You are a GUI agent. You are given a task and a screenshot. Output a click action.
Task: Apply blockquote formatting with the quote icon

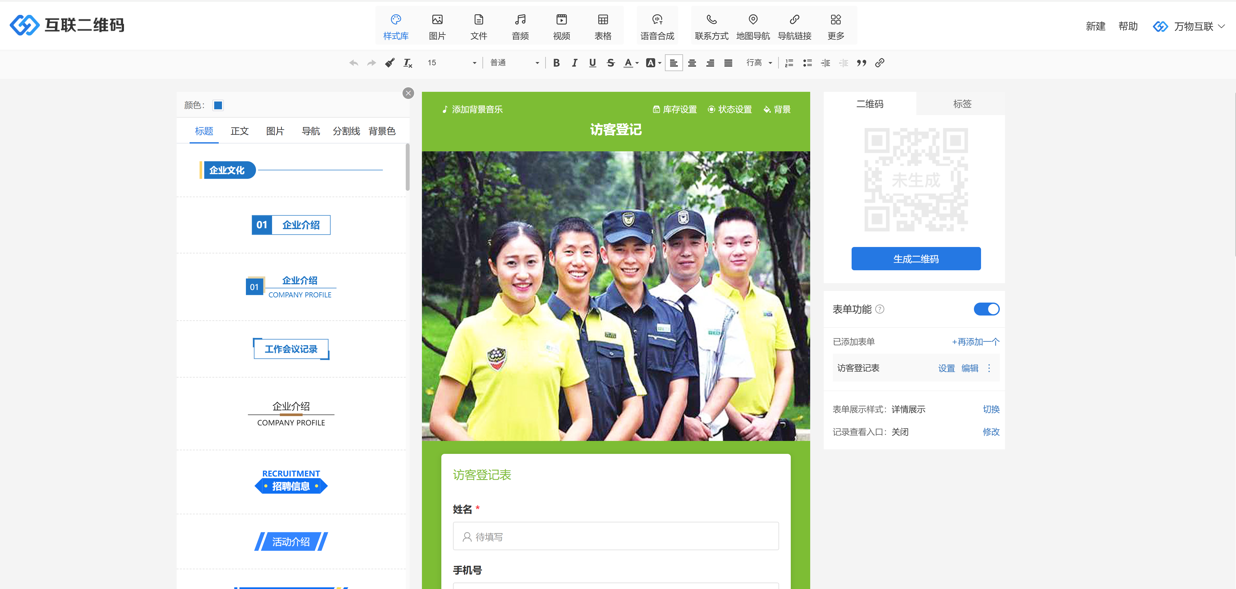[861, 63]
